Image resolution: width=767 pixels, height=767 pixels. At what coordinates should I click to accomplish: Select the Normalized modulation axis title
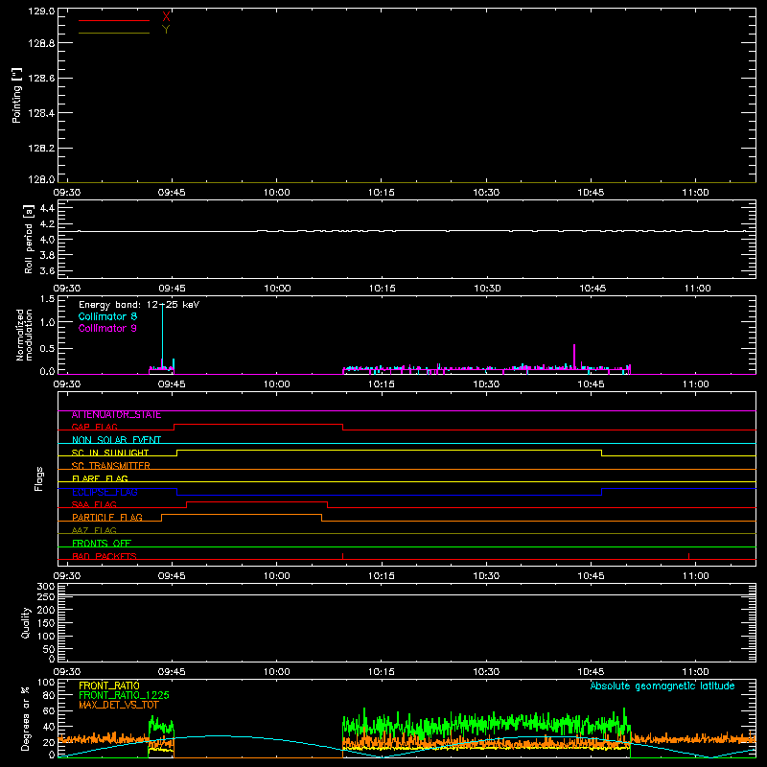point(24,335)
